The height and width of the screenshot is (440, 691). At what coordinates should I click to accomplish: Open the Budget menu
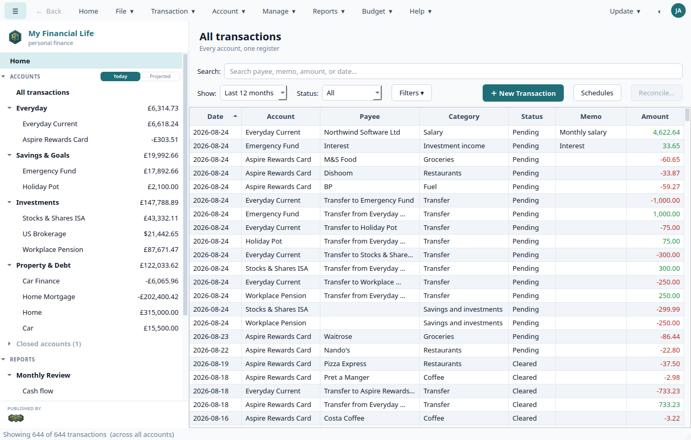[377, 11]
